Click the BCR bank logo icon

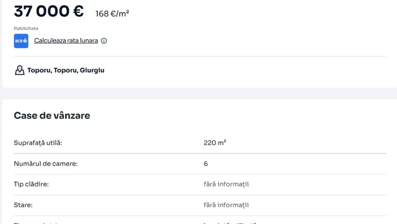21,41
